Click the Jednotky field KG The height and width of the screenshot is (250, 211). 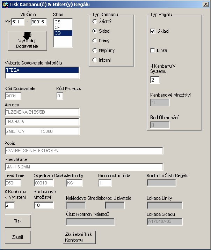coord(74,183)
